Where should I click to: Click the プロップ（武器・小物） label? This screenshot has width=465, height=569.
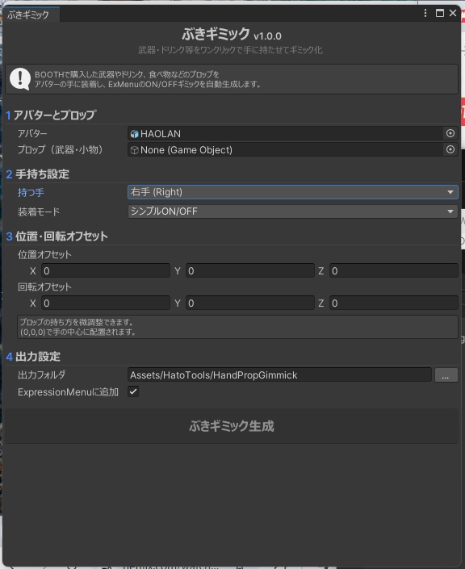(x=61, y=149)
